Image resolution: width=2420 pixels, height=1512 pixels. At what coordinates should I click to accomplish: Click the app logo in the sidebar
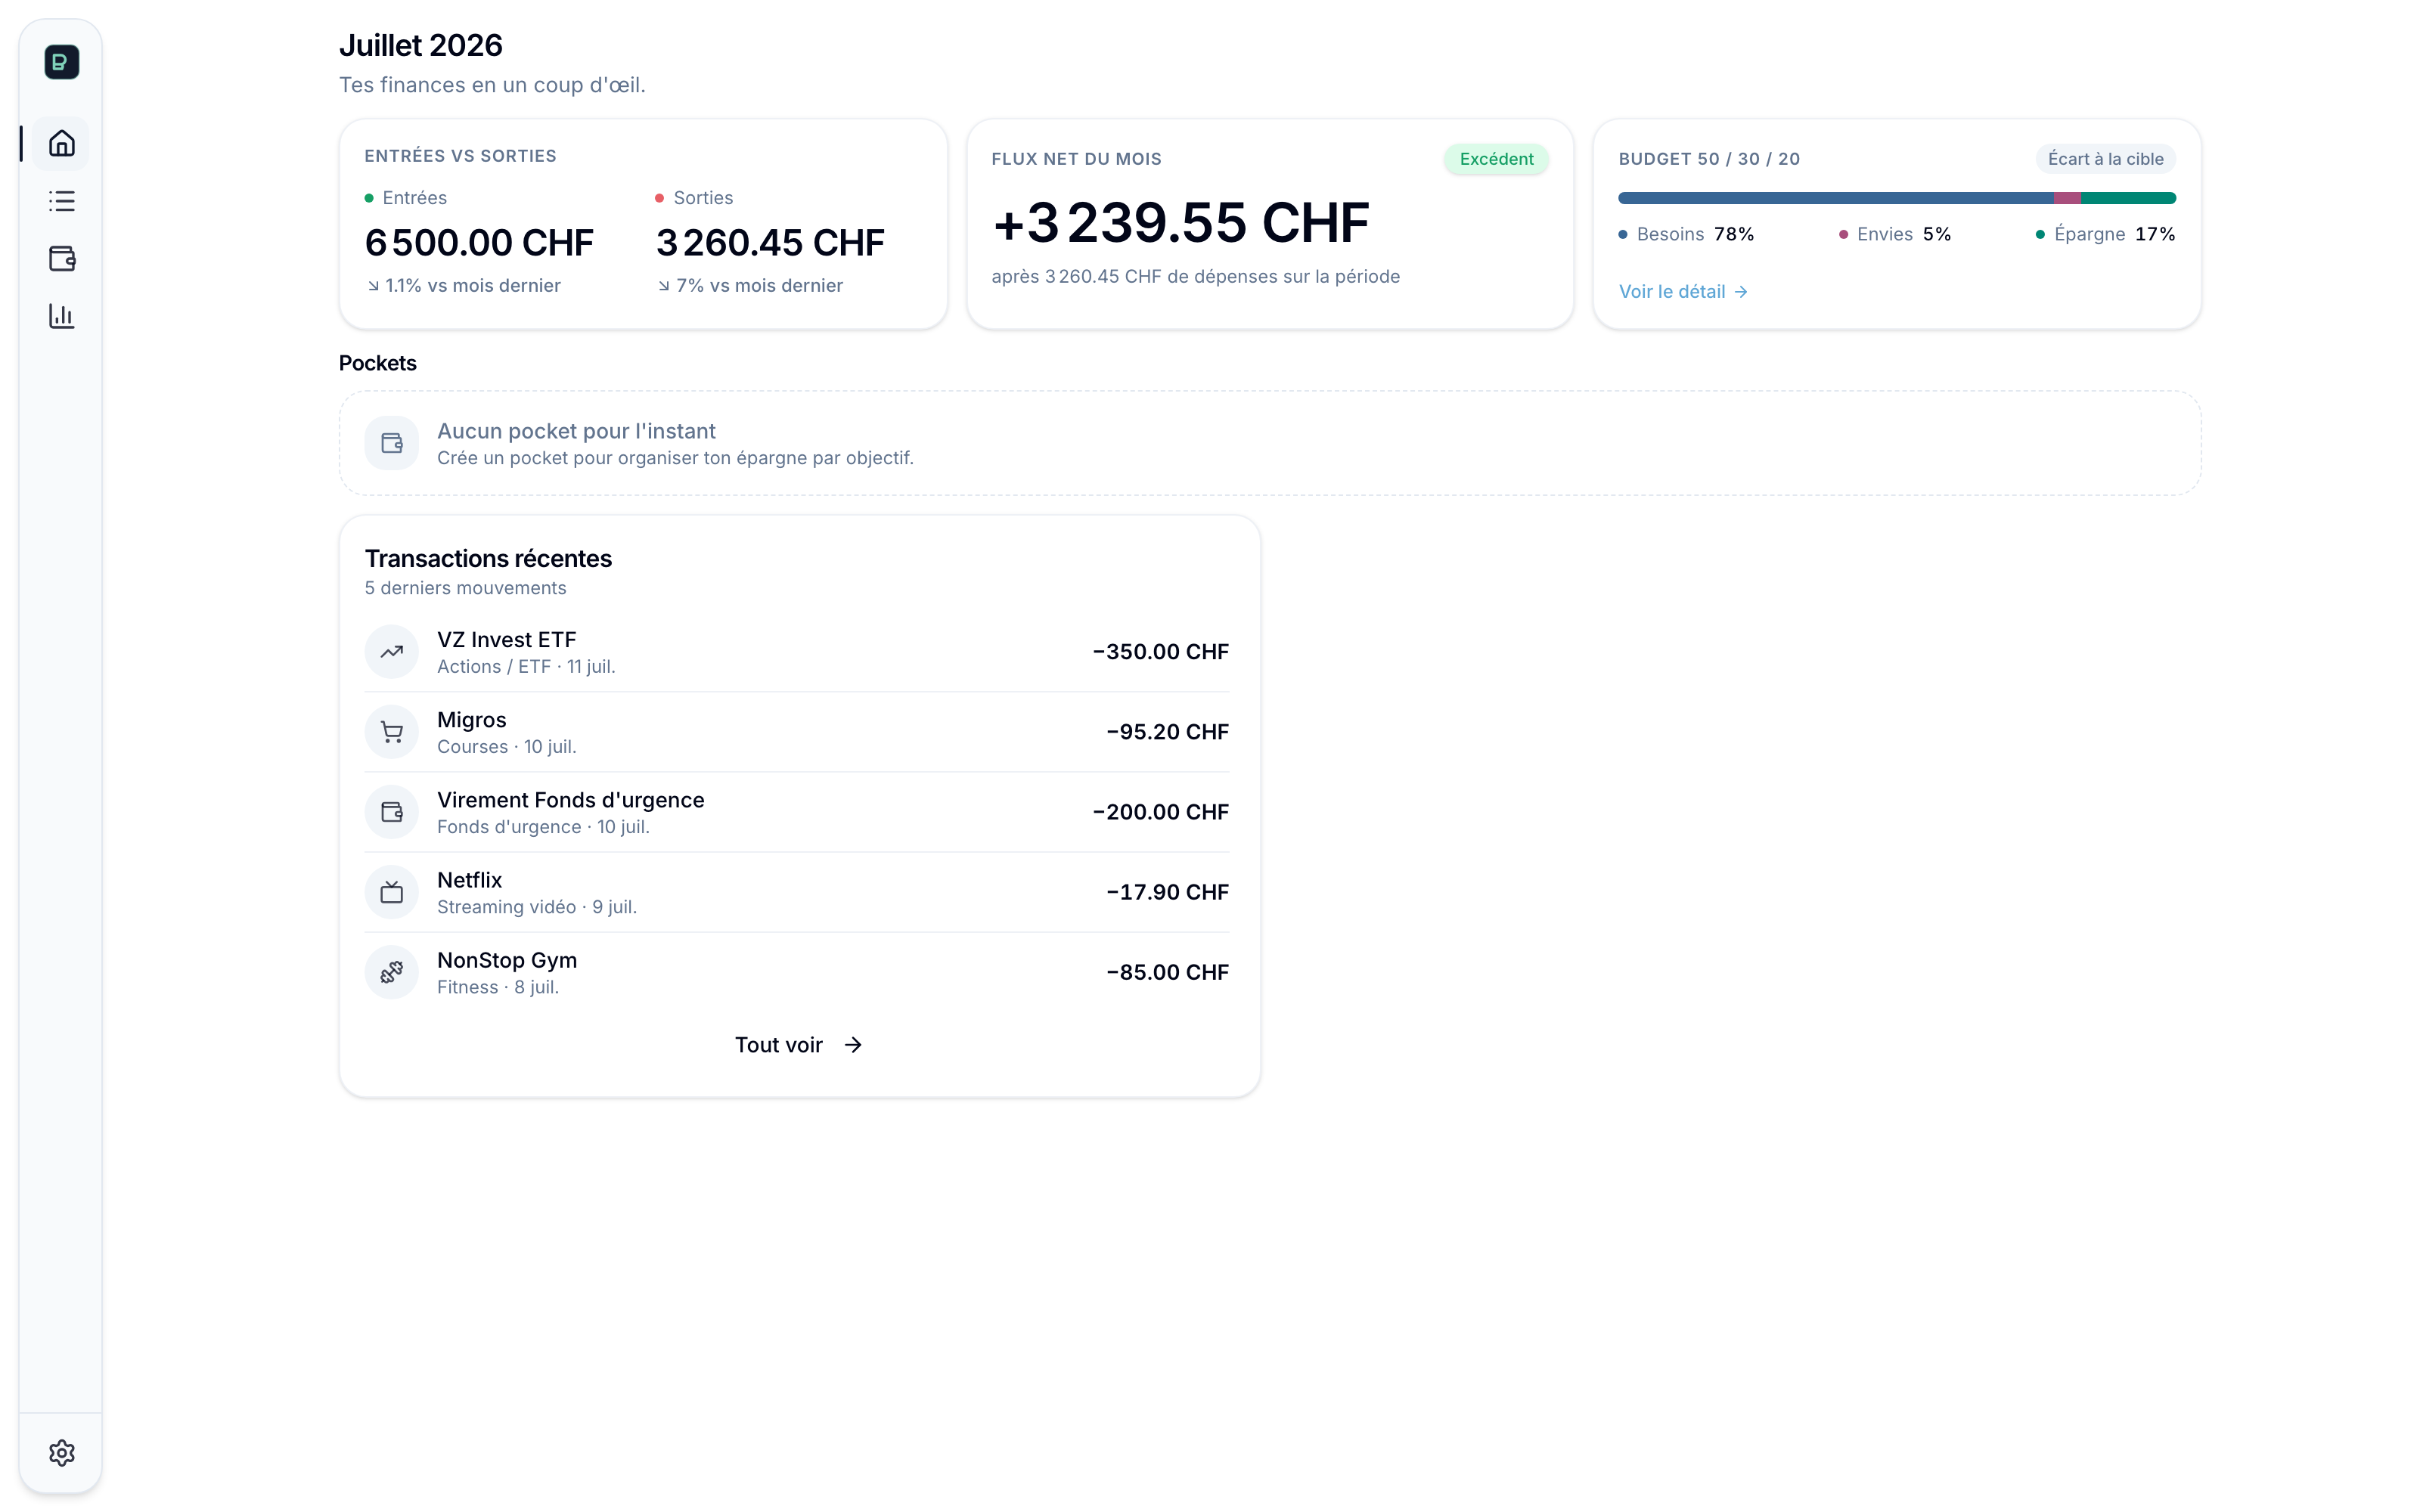(62, 62)
